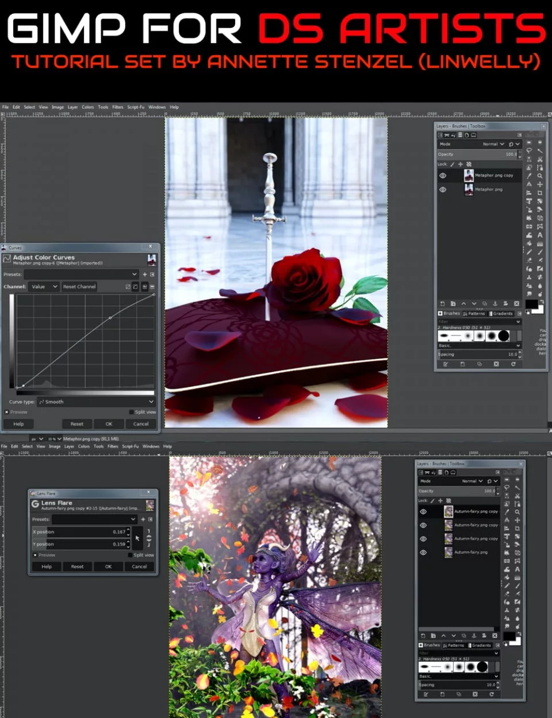Viewport: 552px width, 718px height.
Task: Expand the Curve type Smooth dropdown
Action: point(96,402)
